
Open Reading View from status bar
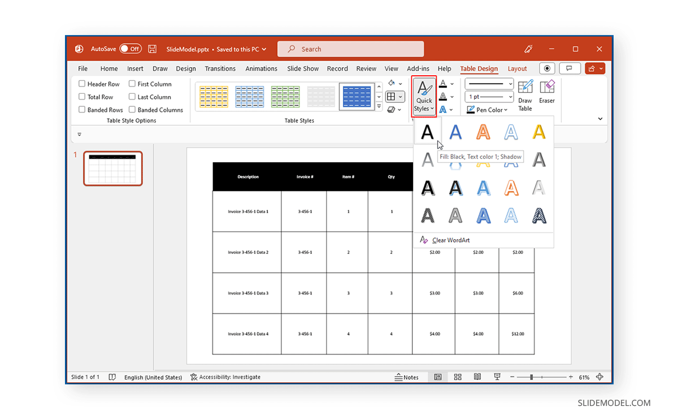pyautogui.click(x=477, y=377)
